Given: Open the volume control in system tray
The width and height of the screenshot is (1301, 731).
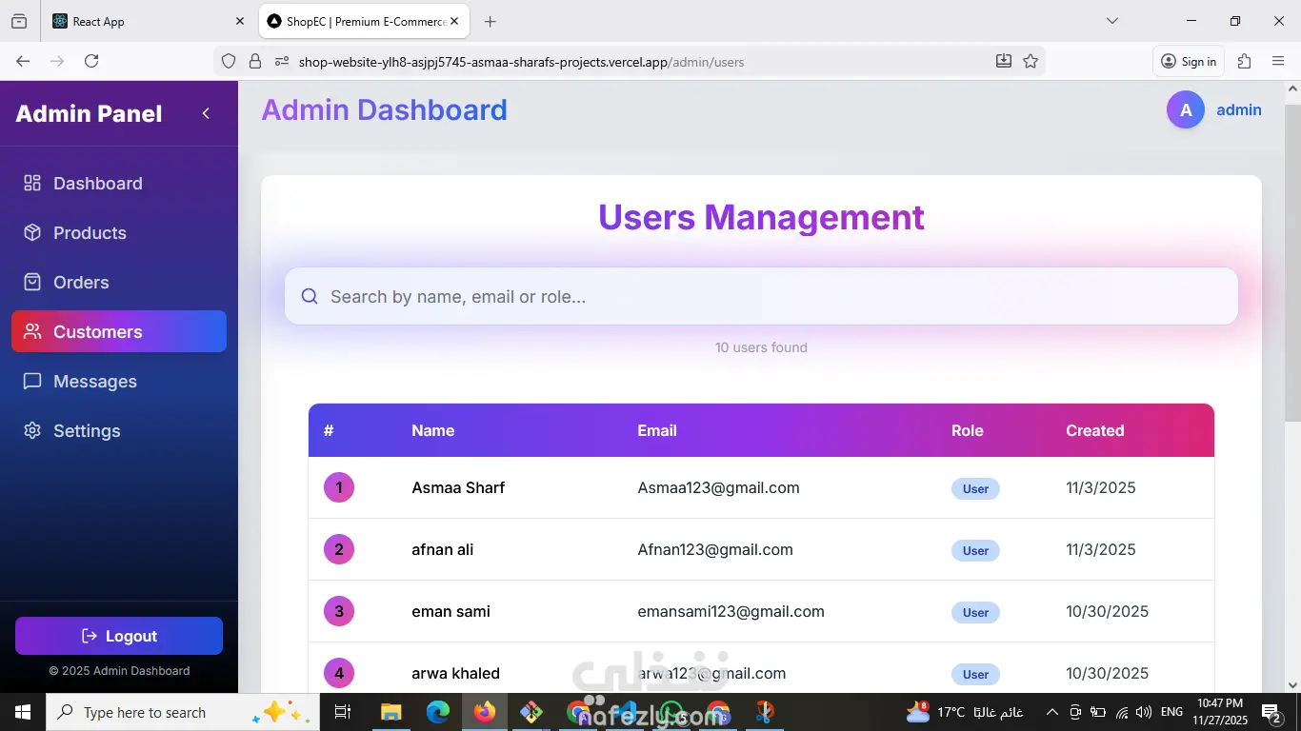Looking at the screenshot, I should [1144, 712].
